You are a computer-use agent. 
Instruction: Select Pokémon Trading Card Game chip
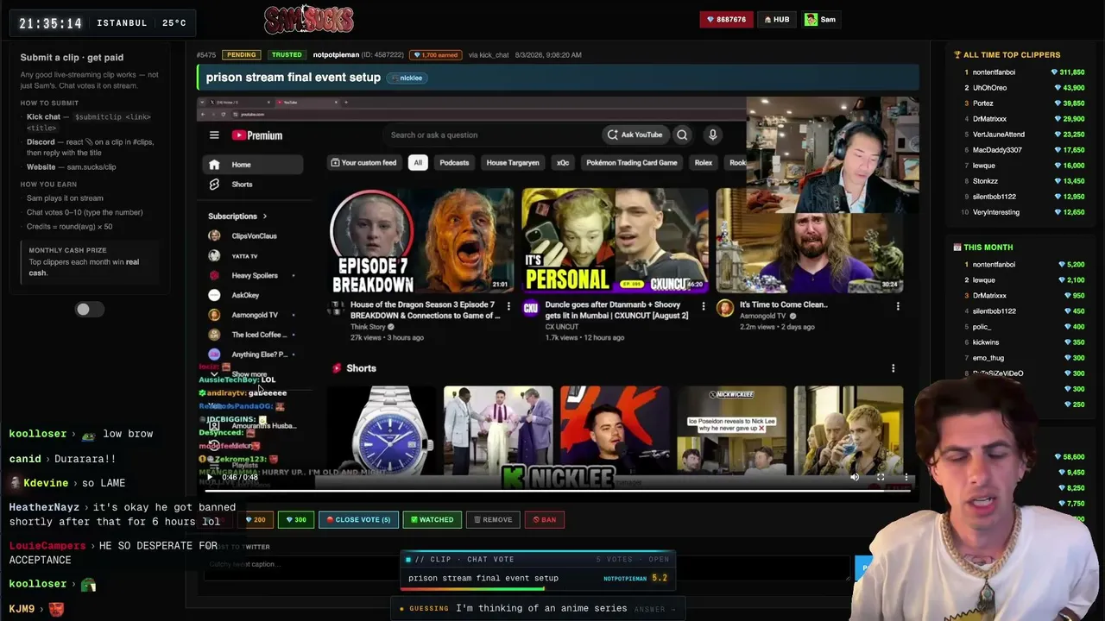coord(632,162)
